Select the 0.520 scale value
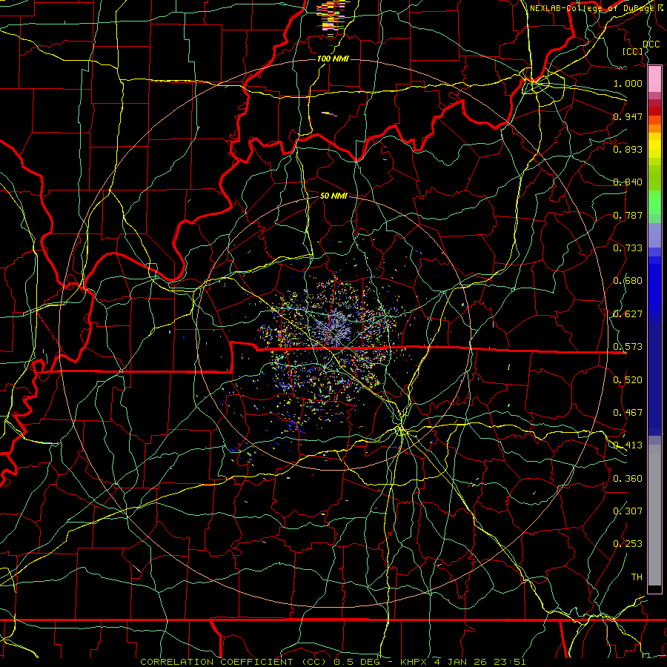The width and height of the screenshot is (667, 667). pyautogui.click(x=628, y=380)
